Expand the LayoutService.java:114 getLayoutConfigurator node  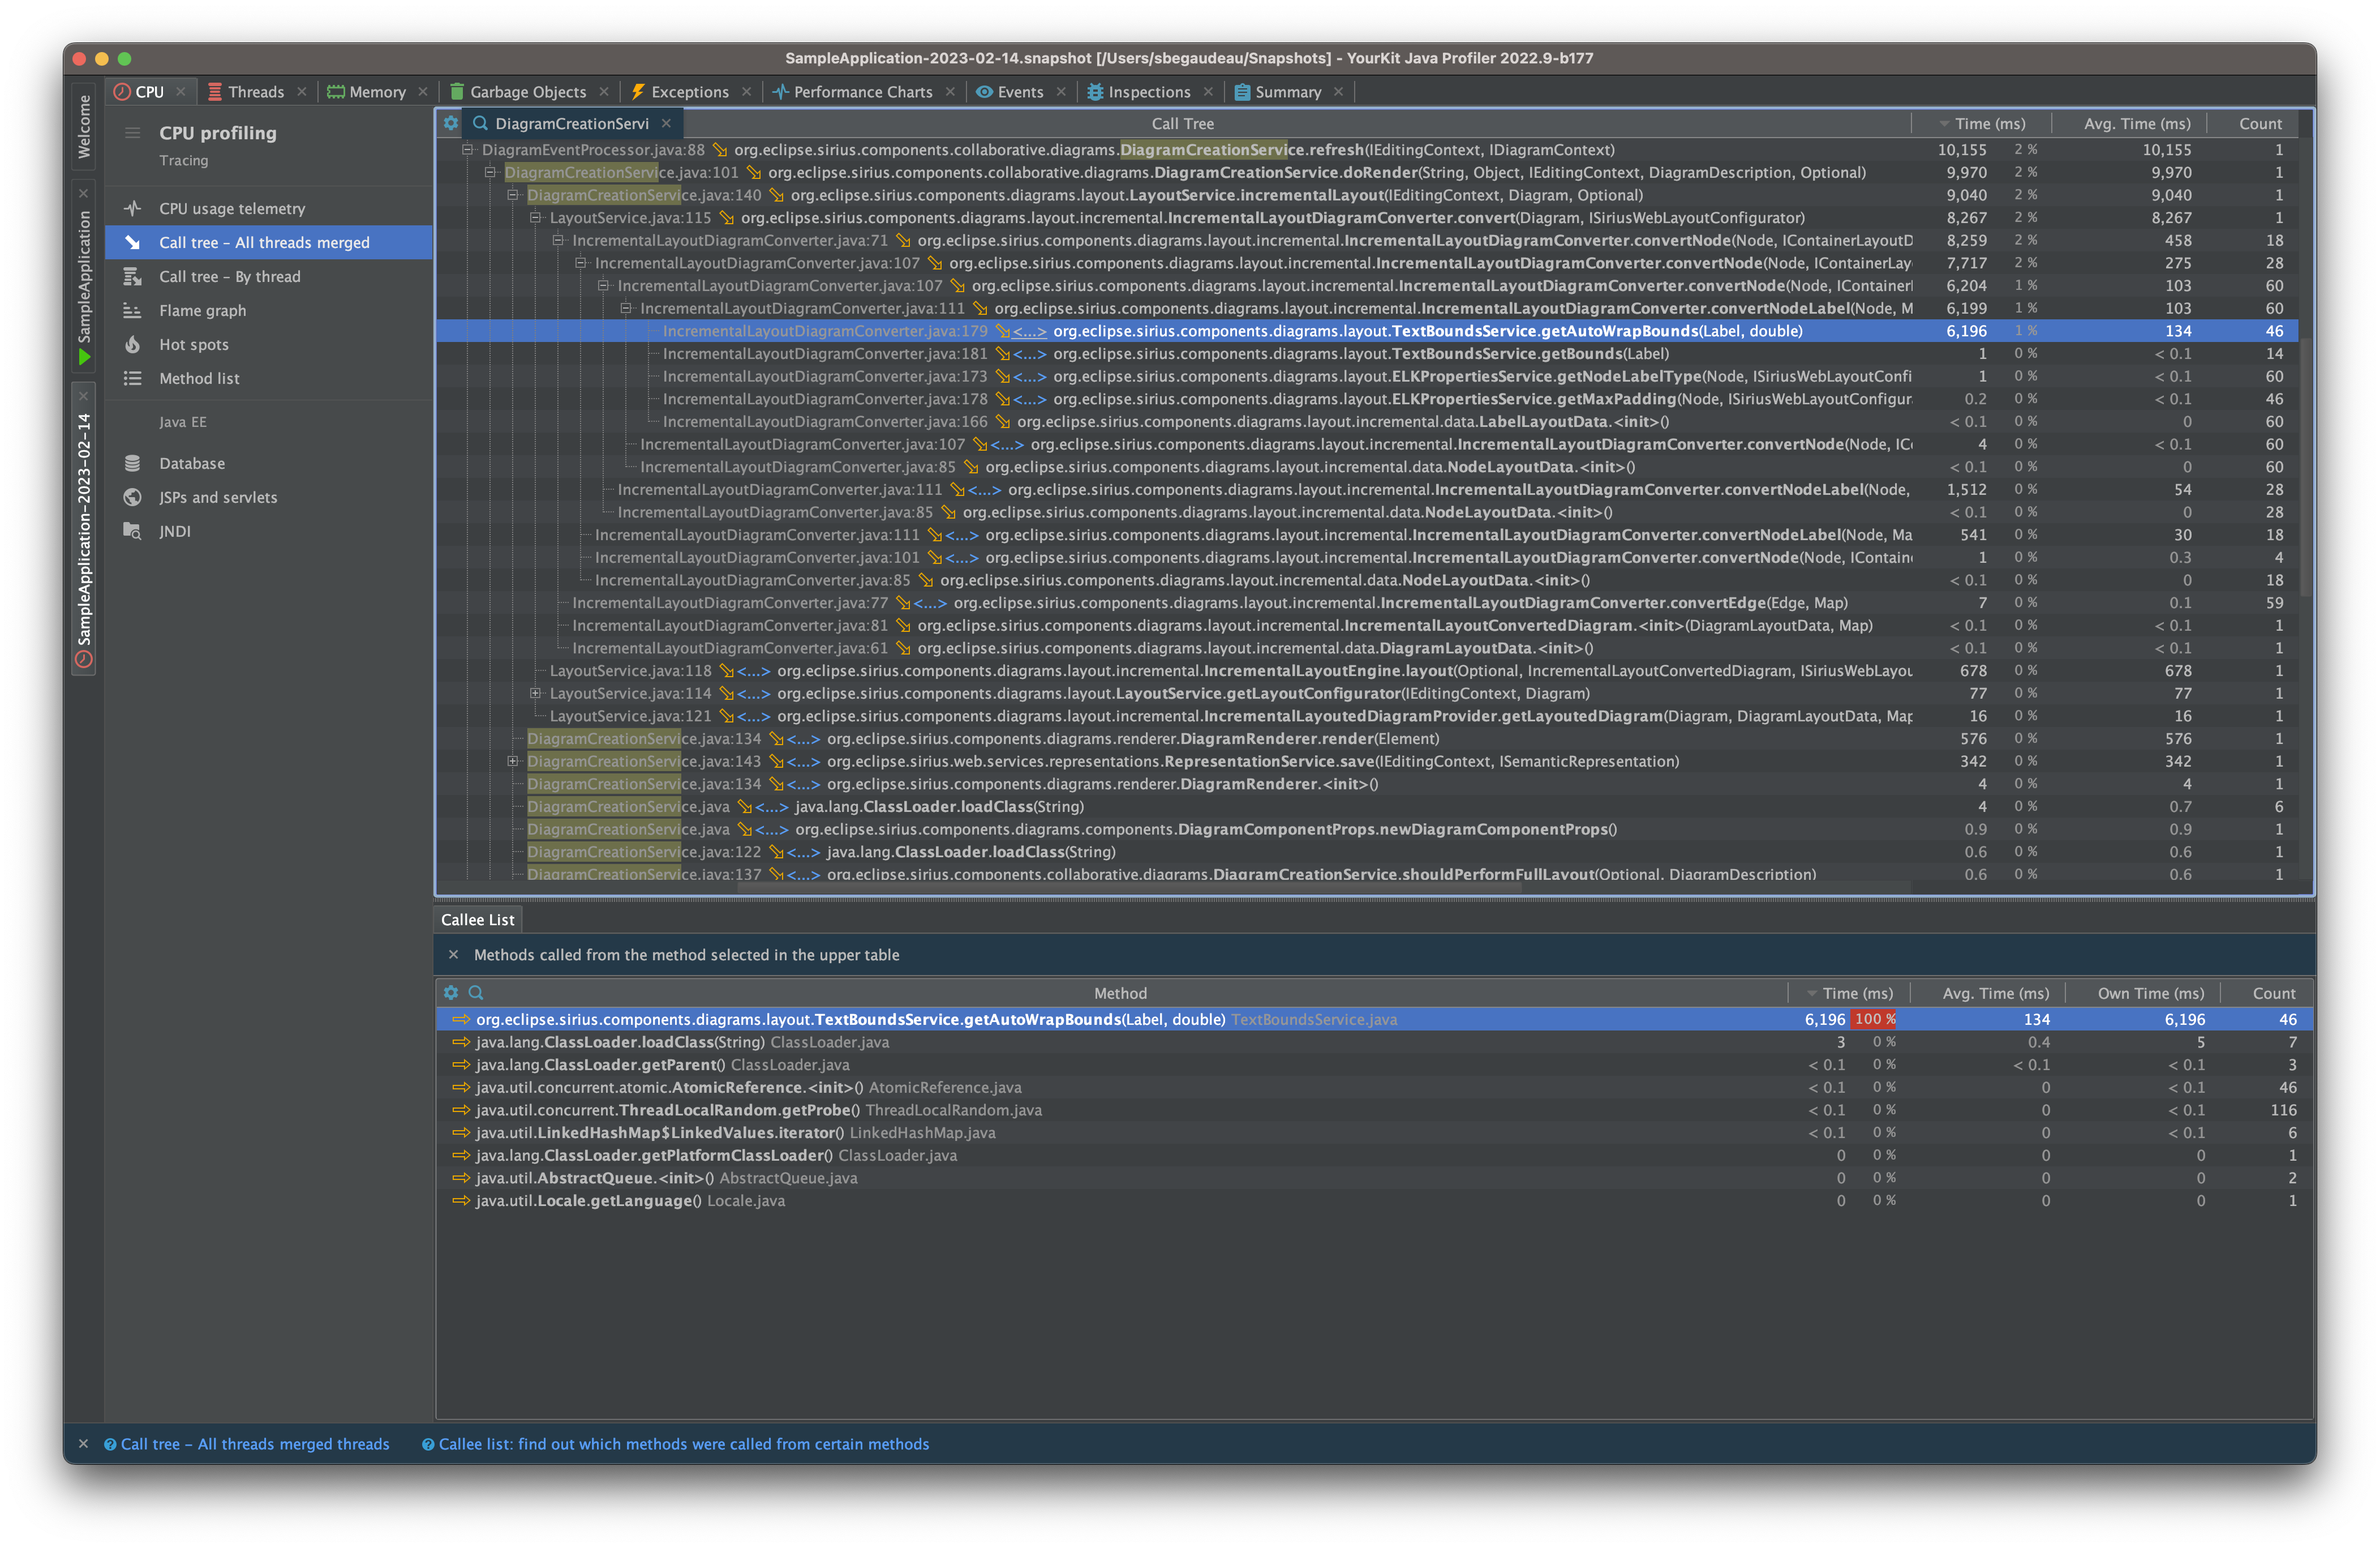(535, 695)
